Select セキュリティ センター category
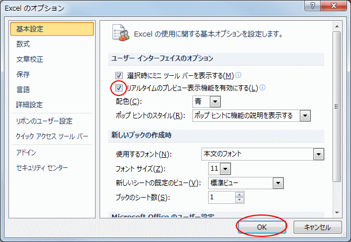The height and width of the screenshot is (242, 351). (52, 167)
